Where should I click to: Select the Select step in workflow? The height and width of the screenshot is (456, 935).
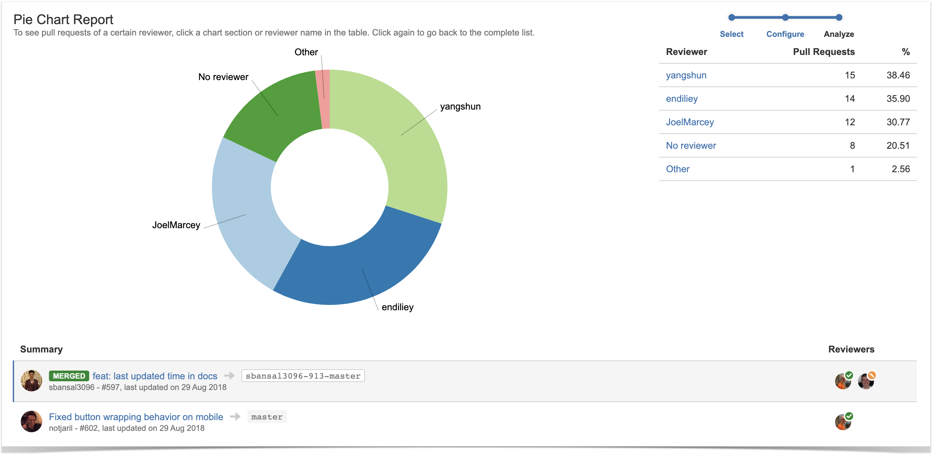pos(732,34)
